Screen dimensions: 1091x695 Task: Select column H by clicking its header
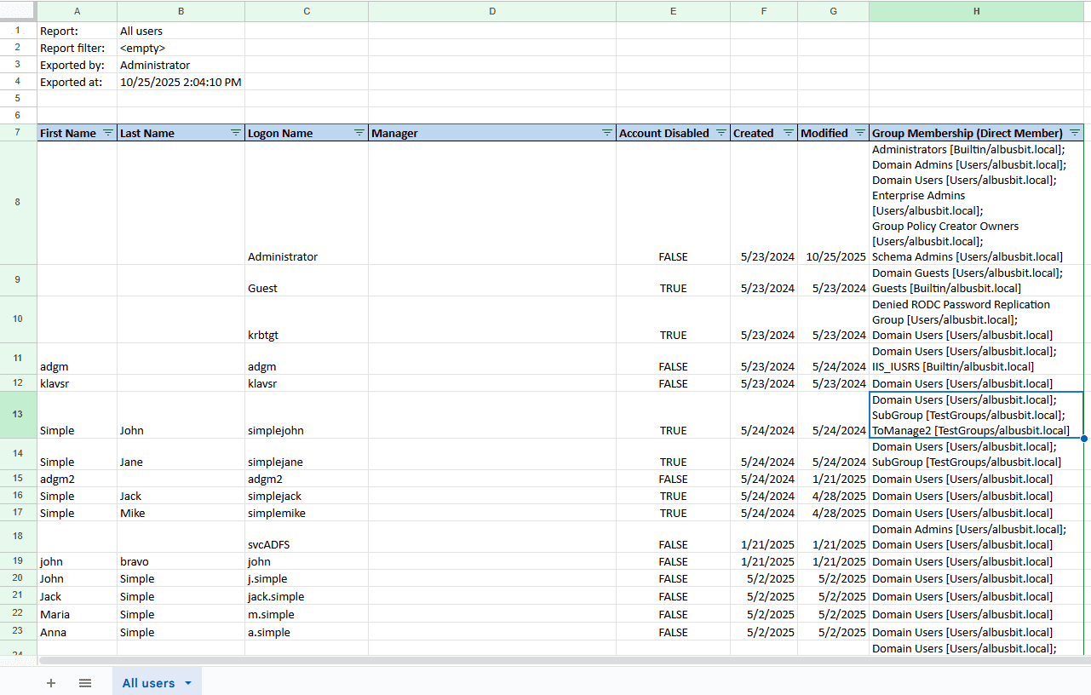(x=976, y=11)
